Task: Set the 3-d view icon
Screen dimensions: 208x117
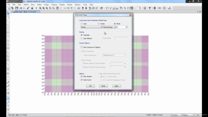Action: pyautogui.click(x=65, y=8)
